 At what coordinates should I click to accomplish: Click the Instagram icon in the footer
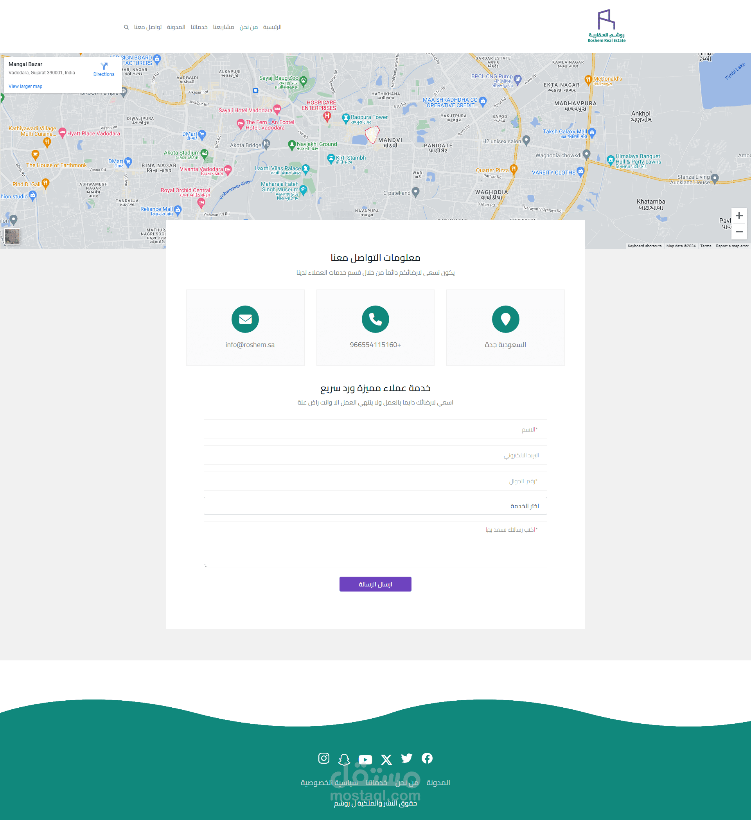[323, 758]
